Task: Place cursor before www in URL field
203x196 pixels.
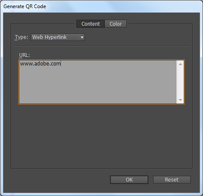Action: click(x=20, y=64)
